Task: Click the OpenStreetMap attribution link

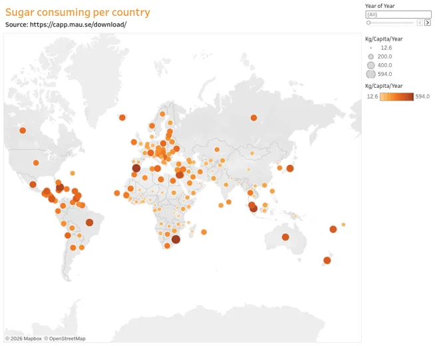Action: (65, 339)
